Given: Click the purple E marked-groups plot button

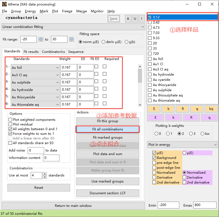Looking at the screenshot, I should click(155, 118).
